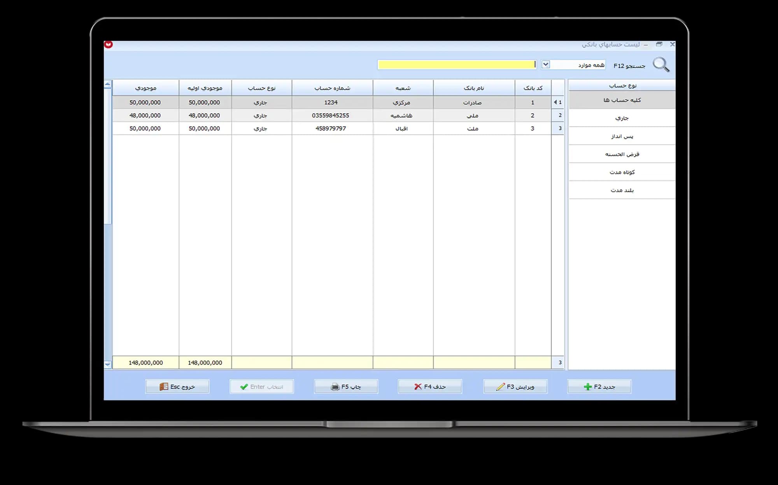This screenshot has height=485, width=778.
Task: Focus the yellow search input field
Action: [x=457, y=65]
